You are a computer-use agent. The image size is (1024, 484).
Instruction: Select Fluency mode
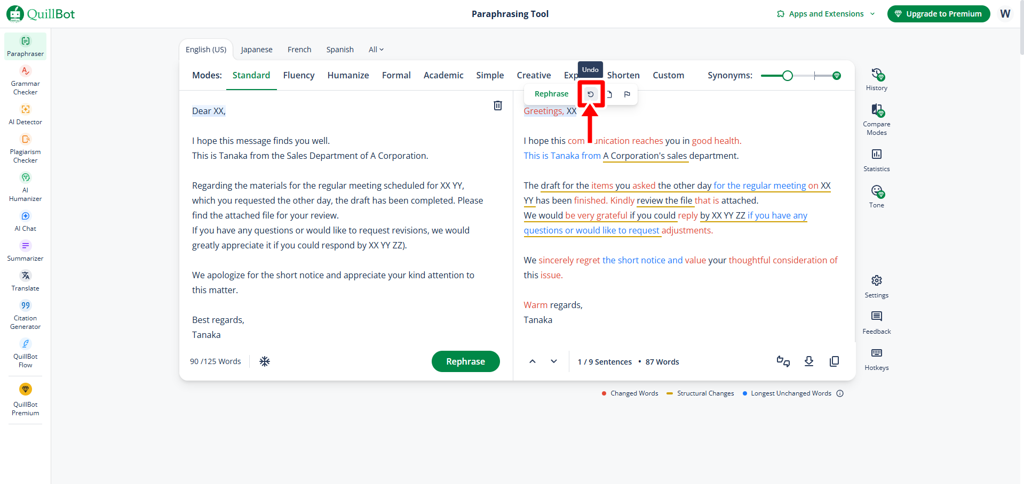(299, 75)
